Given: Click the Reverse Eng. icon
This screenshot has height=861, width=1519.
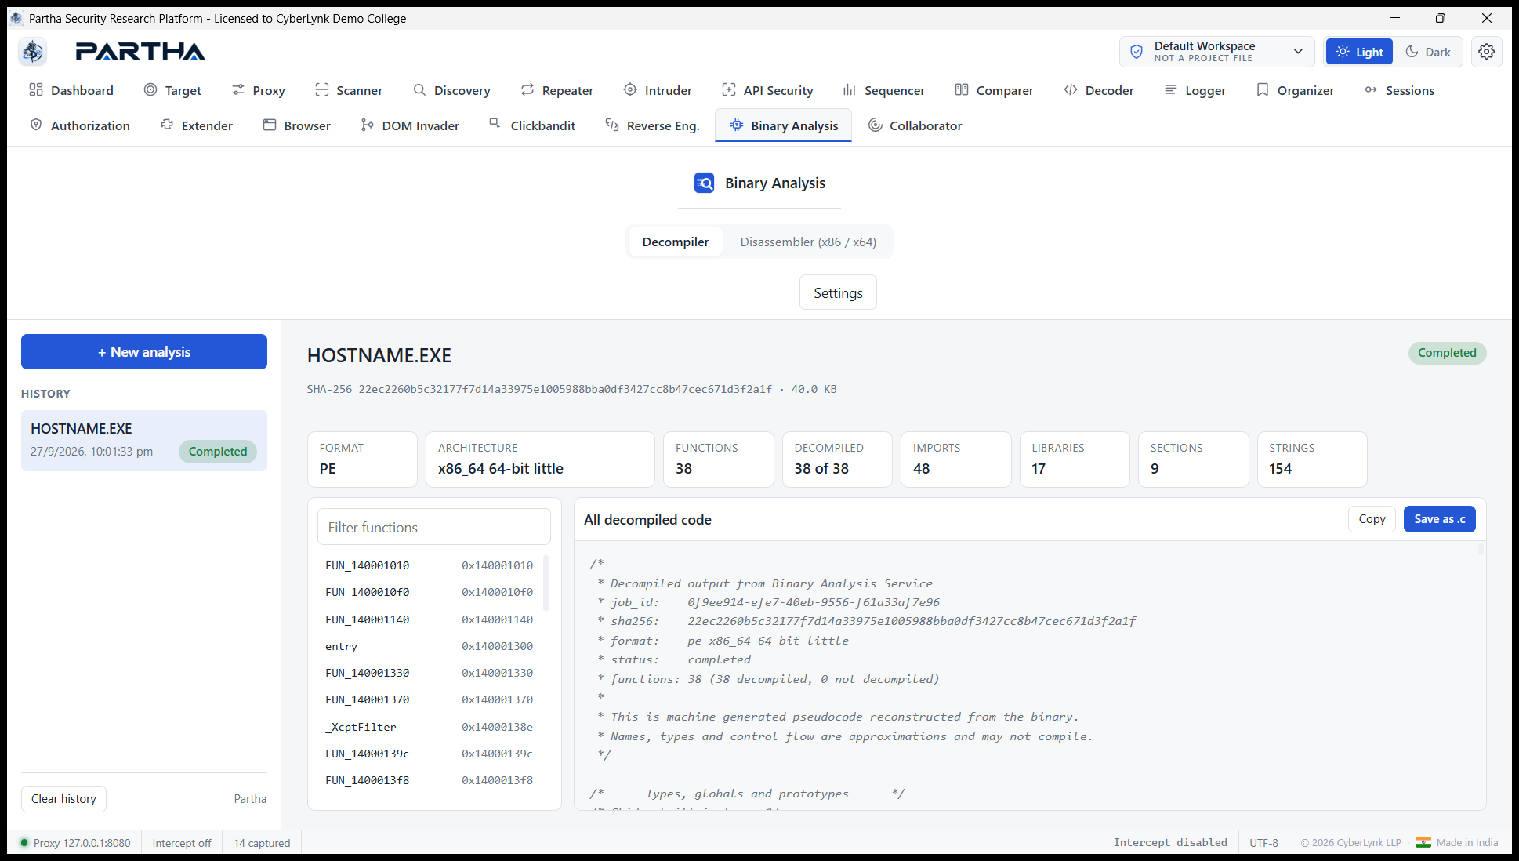Looking at the screenshot, I should tap(612, 125).
